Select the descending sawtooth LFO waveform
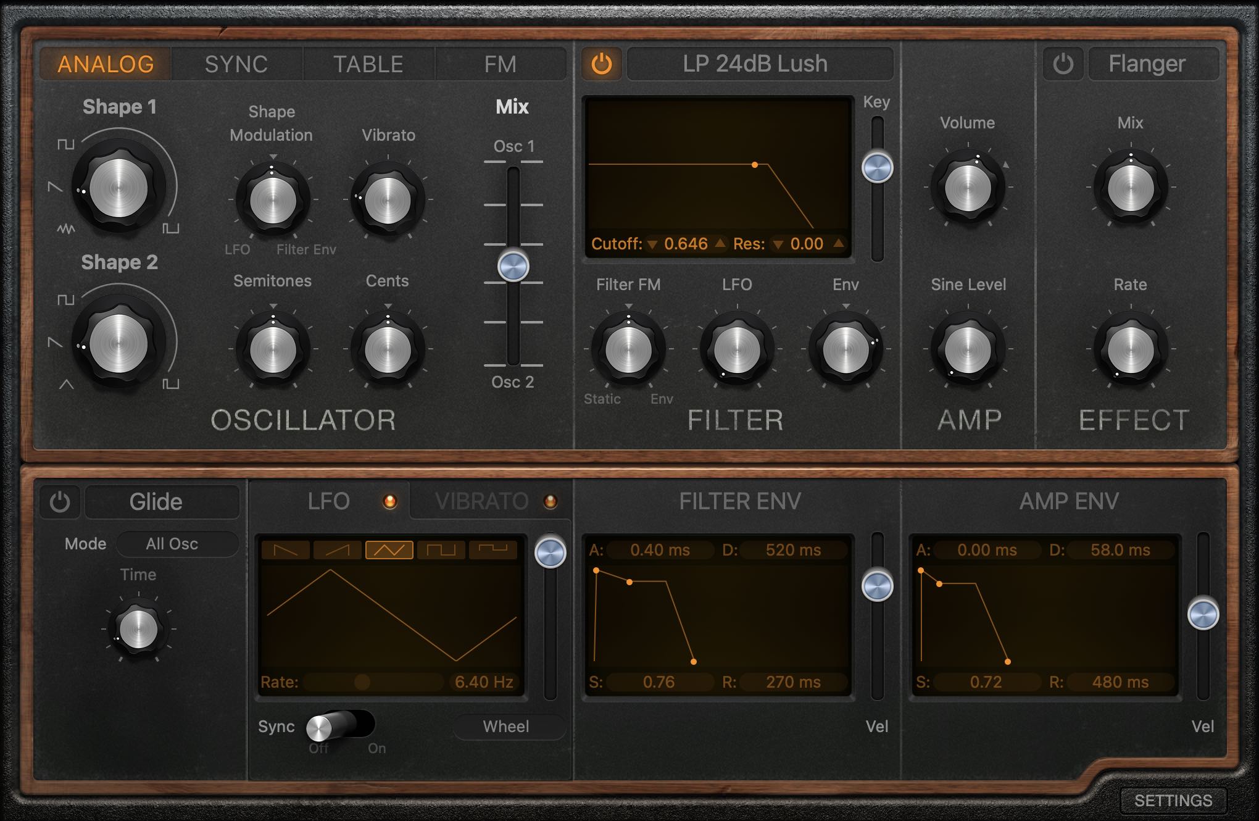Image resolution: width=1259 pixels, height=821 pixels. coord(286,549)
